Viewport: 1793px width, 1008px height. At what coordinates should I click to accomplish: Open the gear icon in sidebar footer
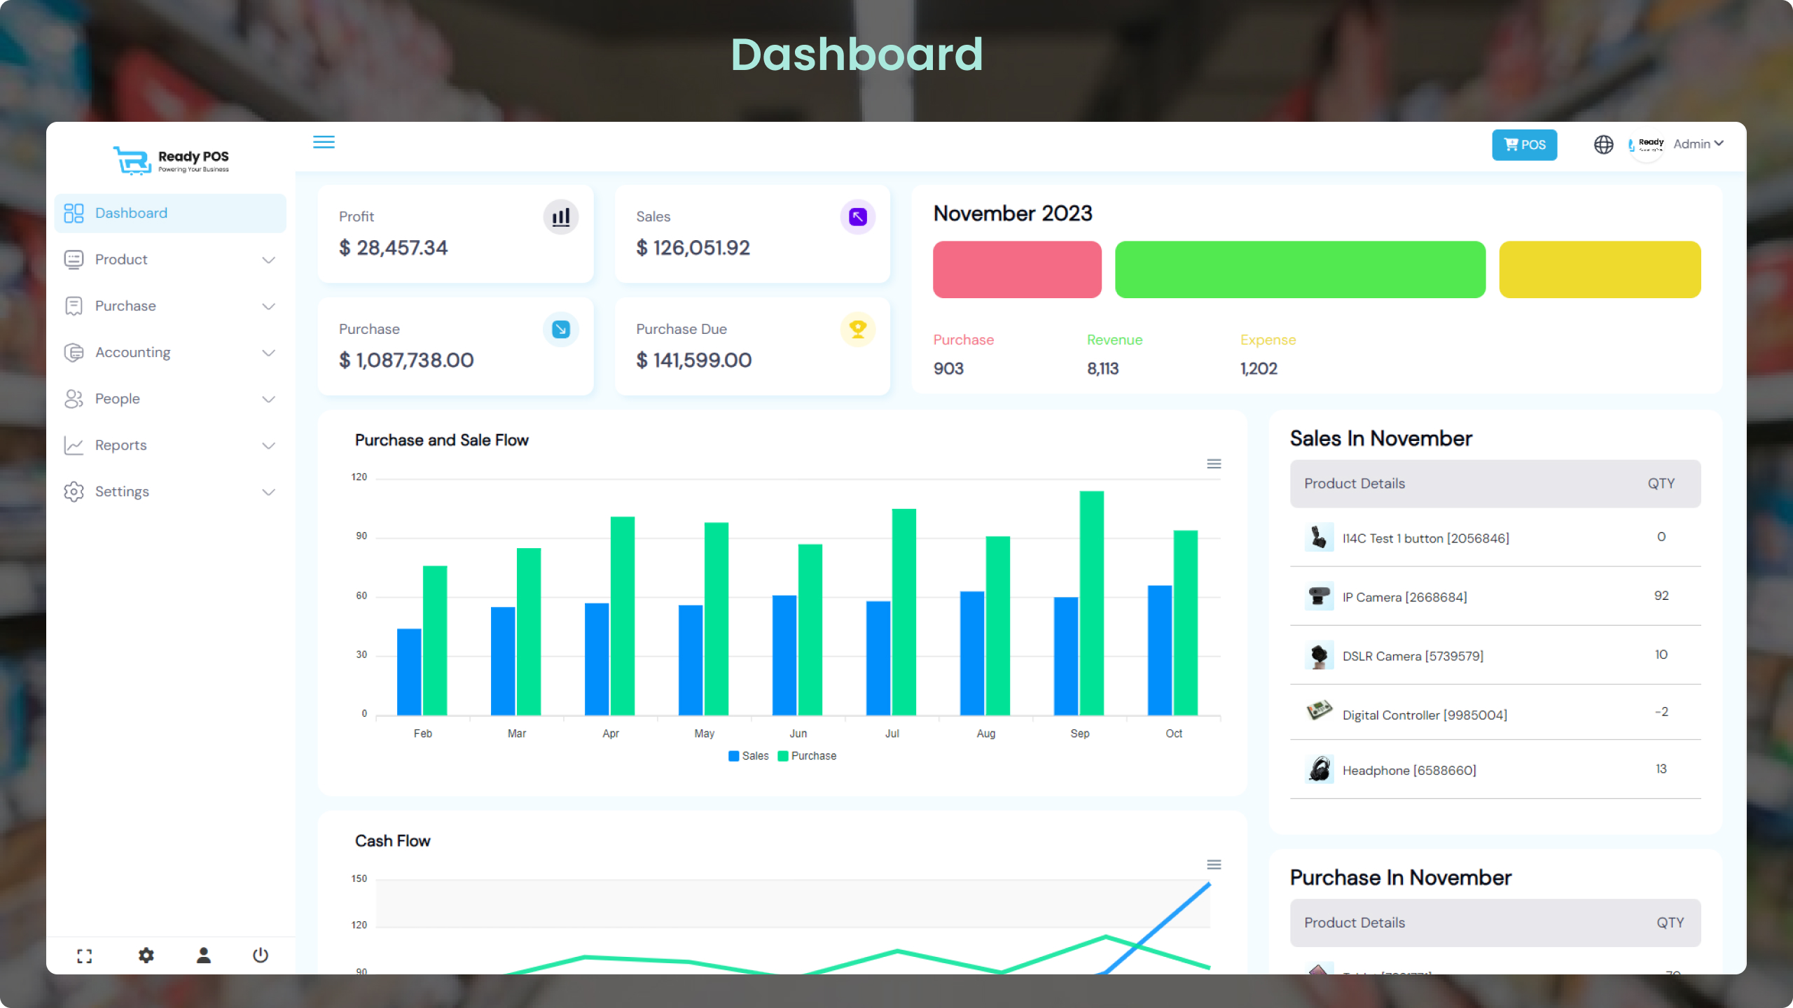tap(146, 955)
